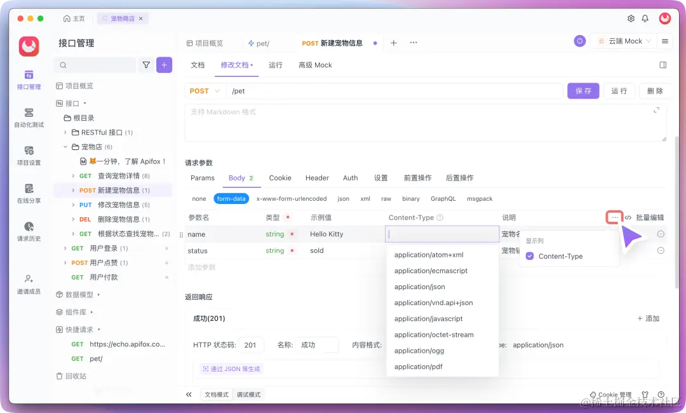The width and height of the screenshot is (686, 413).
Task: Click 邀请成员 in the sidebar
Action: click(x=28, y=284)
